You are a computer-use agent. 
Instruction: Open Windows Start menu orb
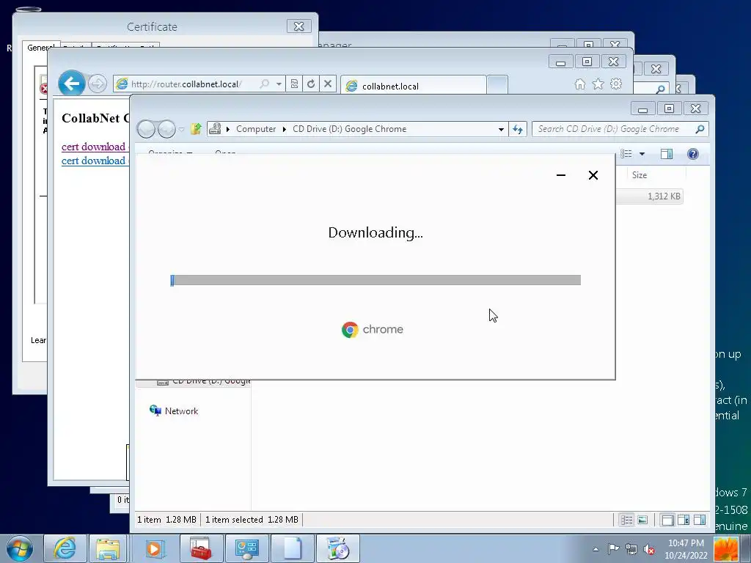(x=20, y=548)
